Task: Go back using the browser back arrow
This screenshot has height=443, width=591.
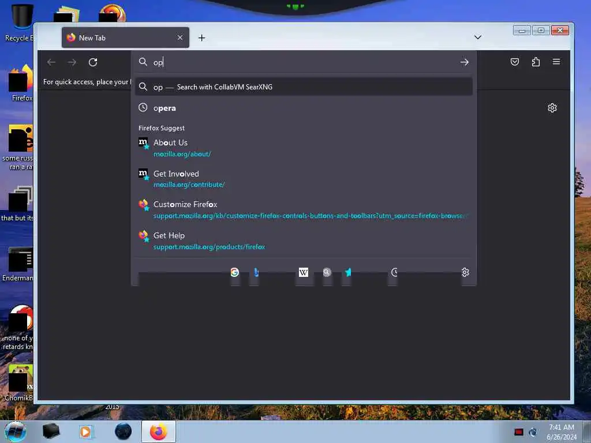Action: (51, 62)
